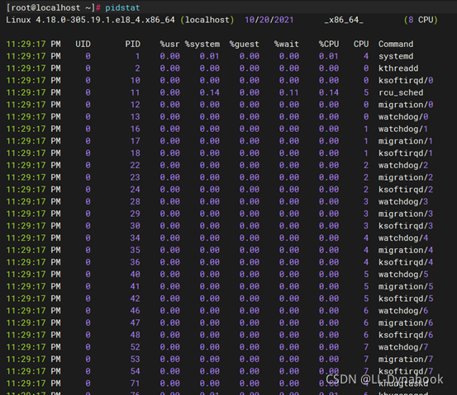Select the kthreadd command name
The height and width of the screenshot is (395, 457).
coord(398,68)
